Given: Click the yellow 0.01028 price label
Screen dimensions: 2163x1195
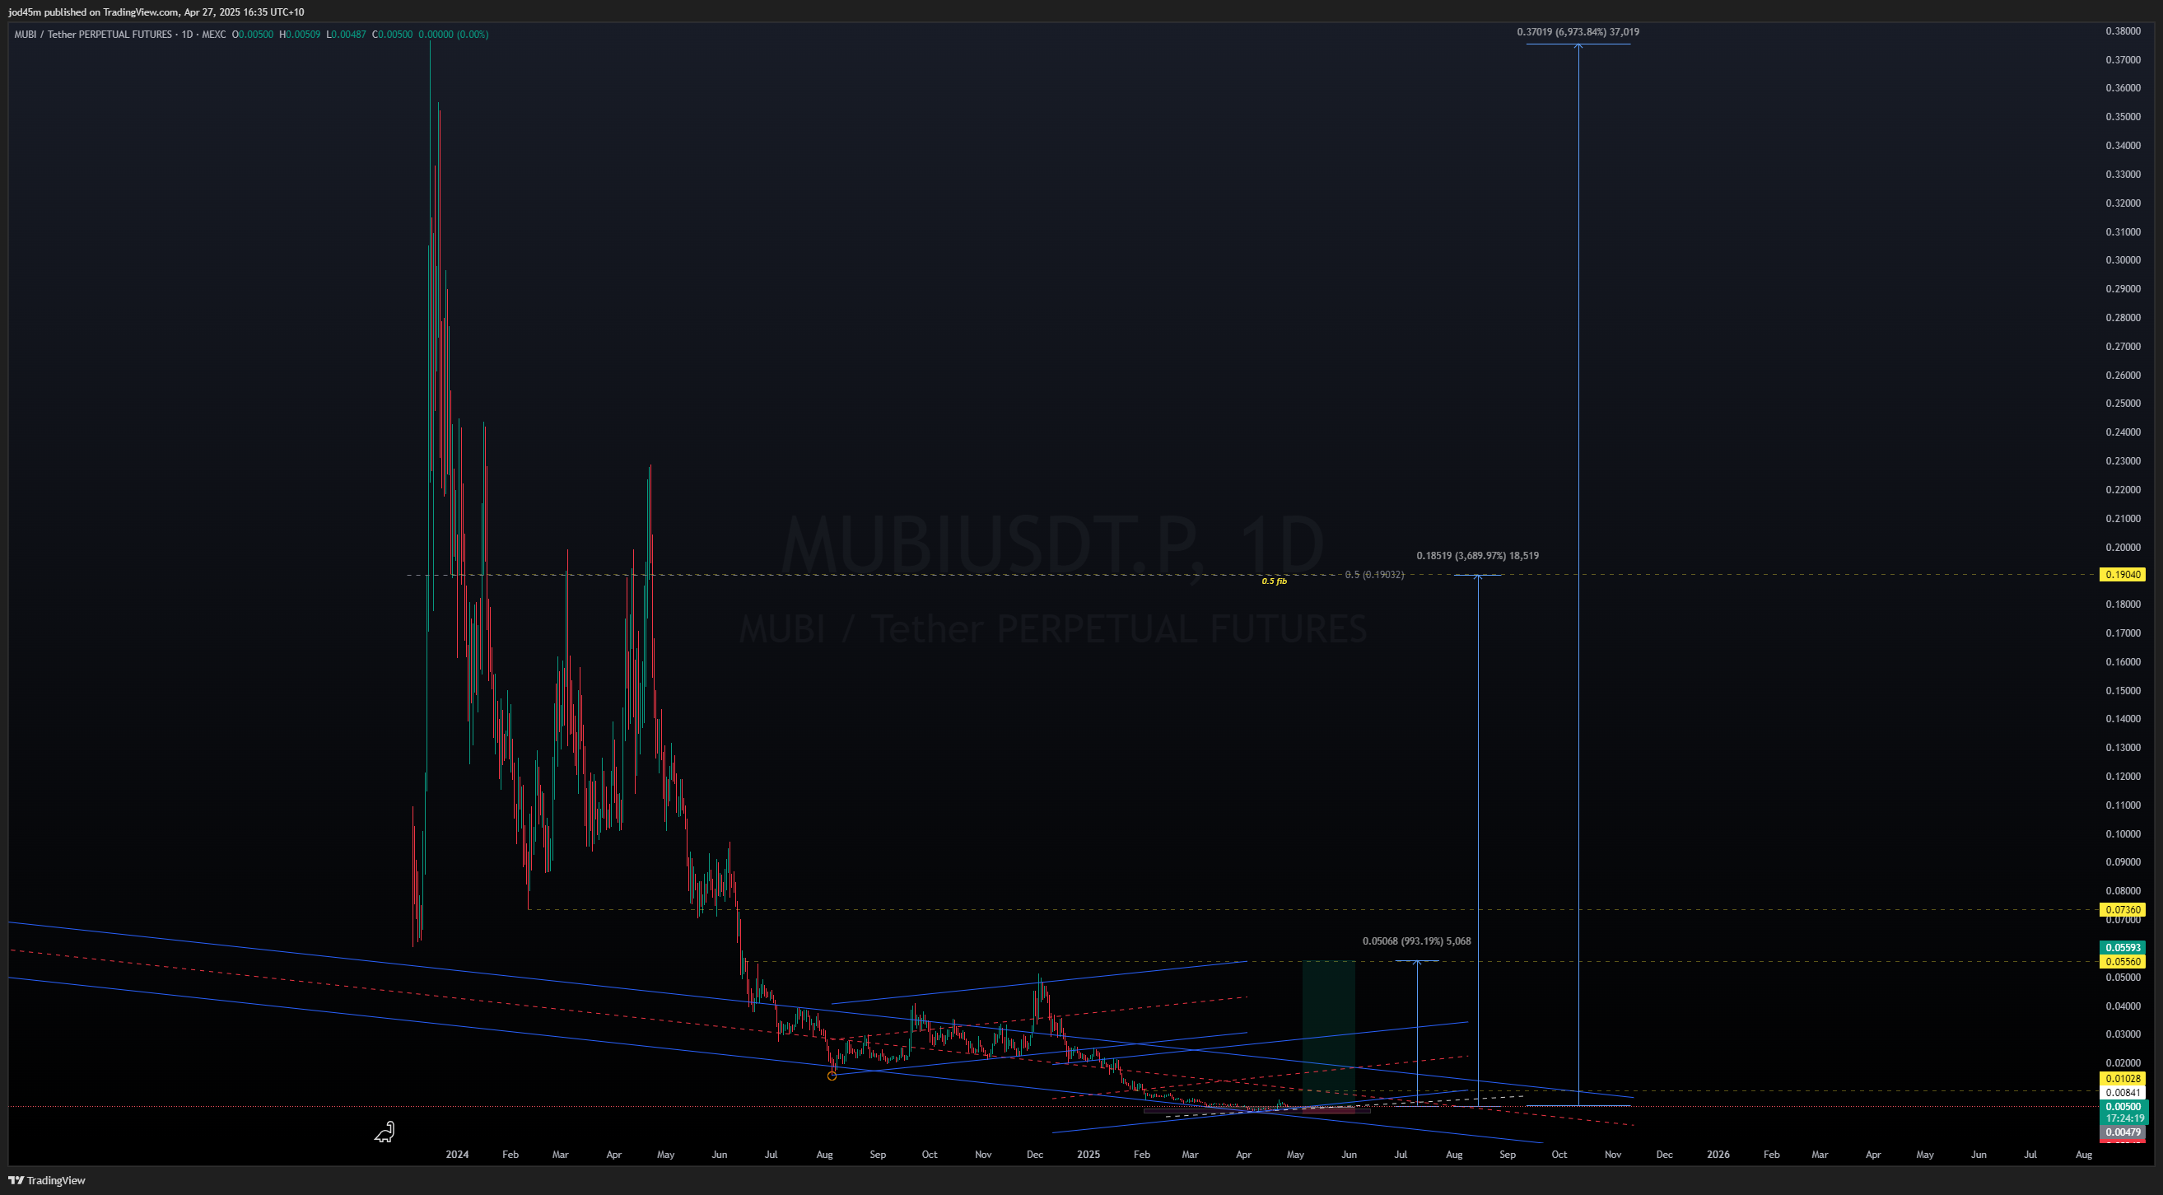Looking at the screenshot, I should point(2122,1079).
